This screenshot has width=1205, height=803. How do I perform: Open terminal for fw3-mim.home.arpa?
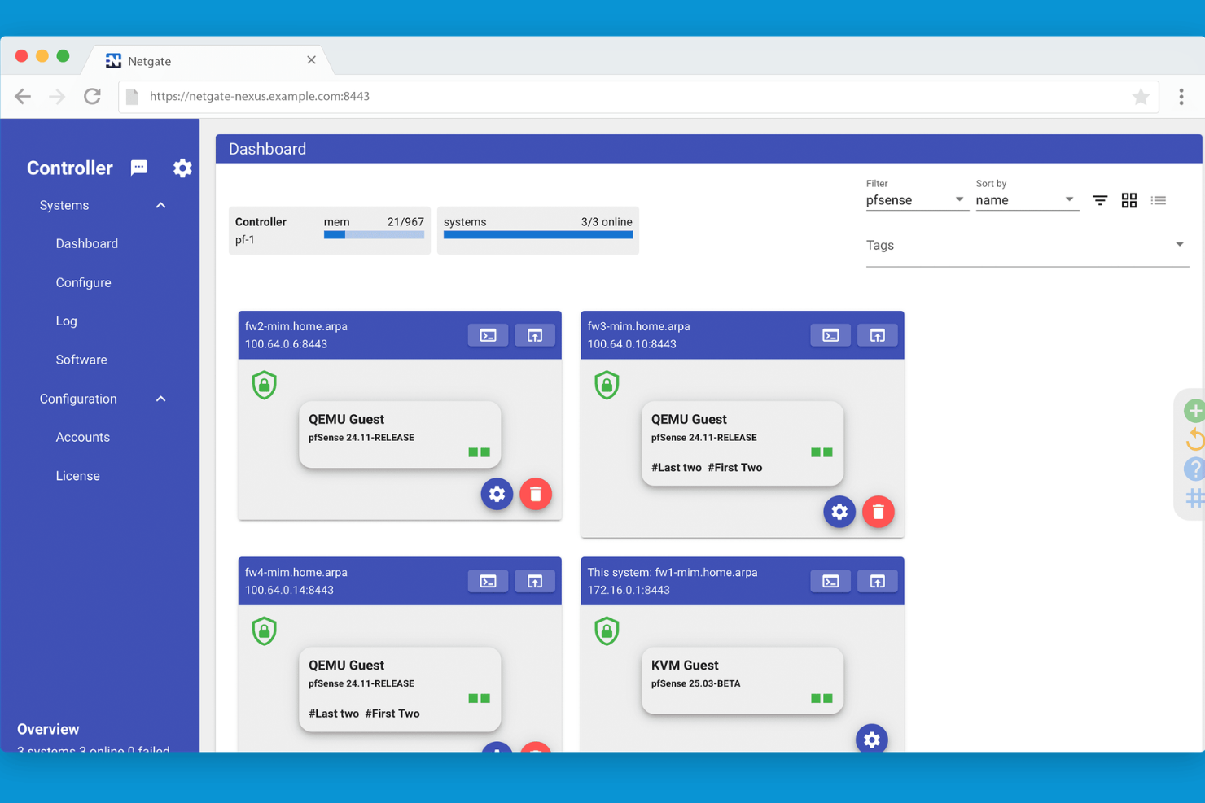point(830,335)
